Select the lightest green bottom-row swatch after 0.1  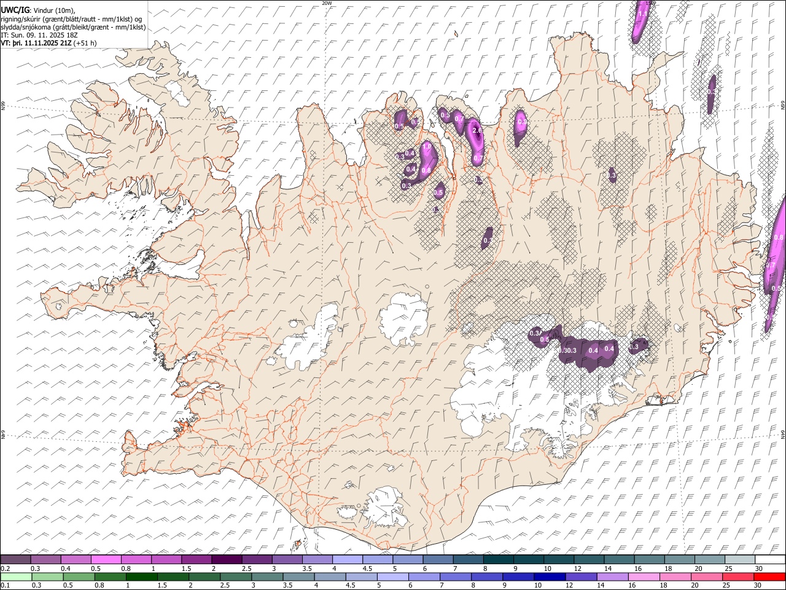(16, 577)
